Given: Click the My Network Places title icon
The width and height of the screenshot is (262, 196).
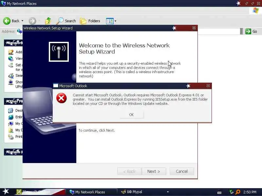Looking at the screenshot, I should click(x=3, y=3).
